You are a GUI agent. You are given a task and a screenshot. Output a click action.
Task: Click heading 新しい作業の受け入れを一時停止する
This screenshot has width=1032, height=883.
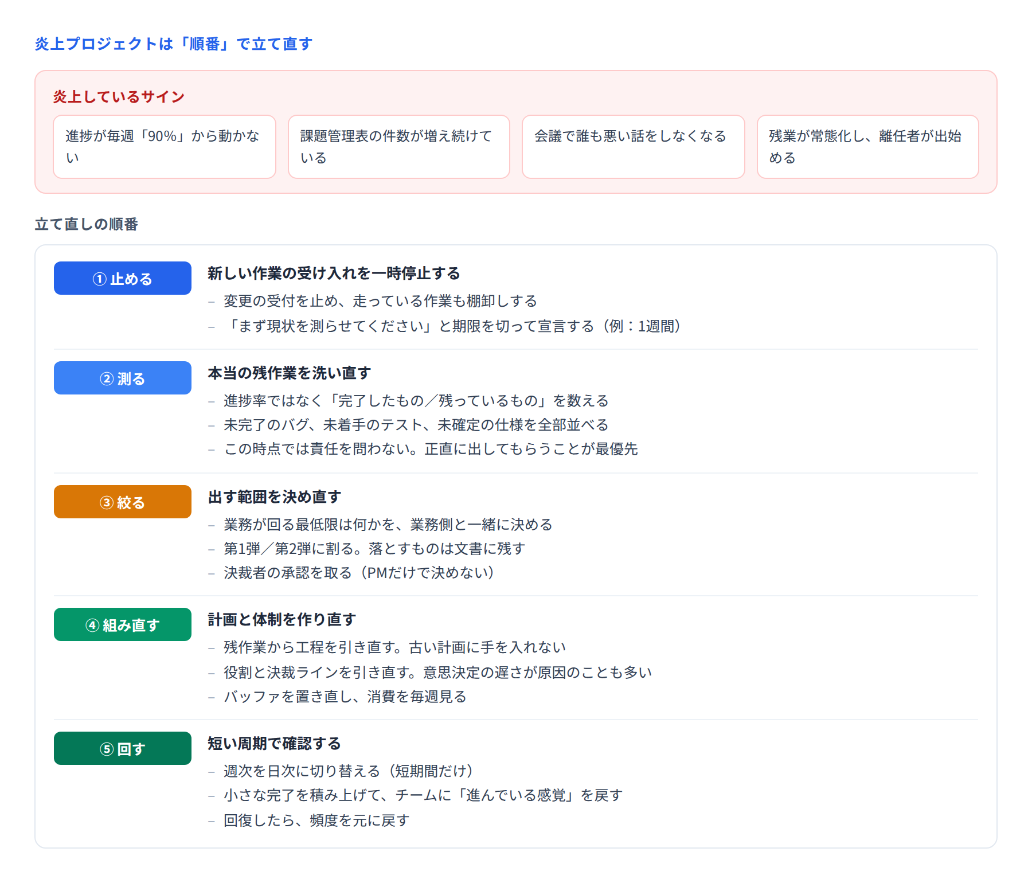334,273
